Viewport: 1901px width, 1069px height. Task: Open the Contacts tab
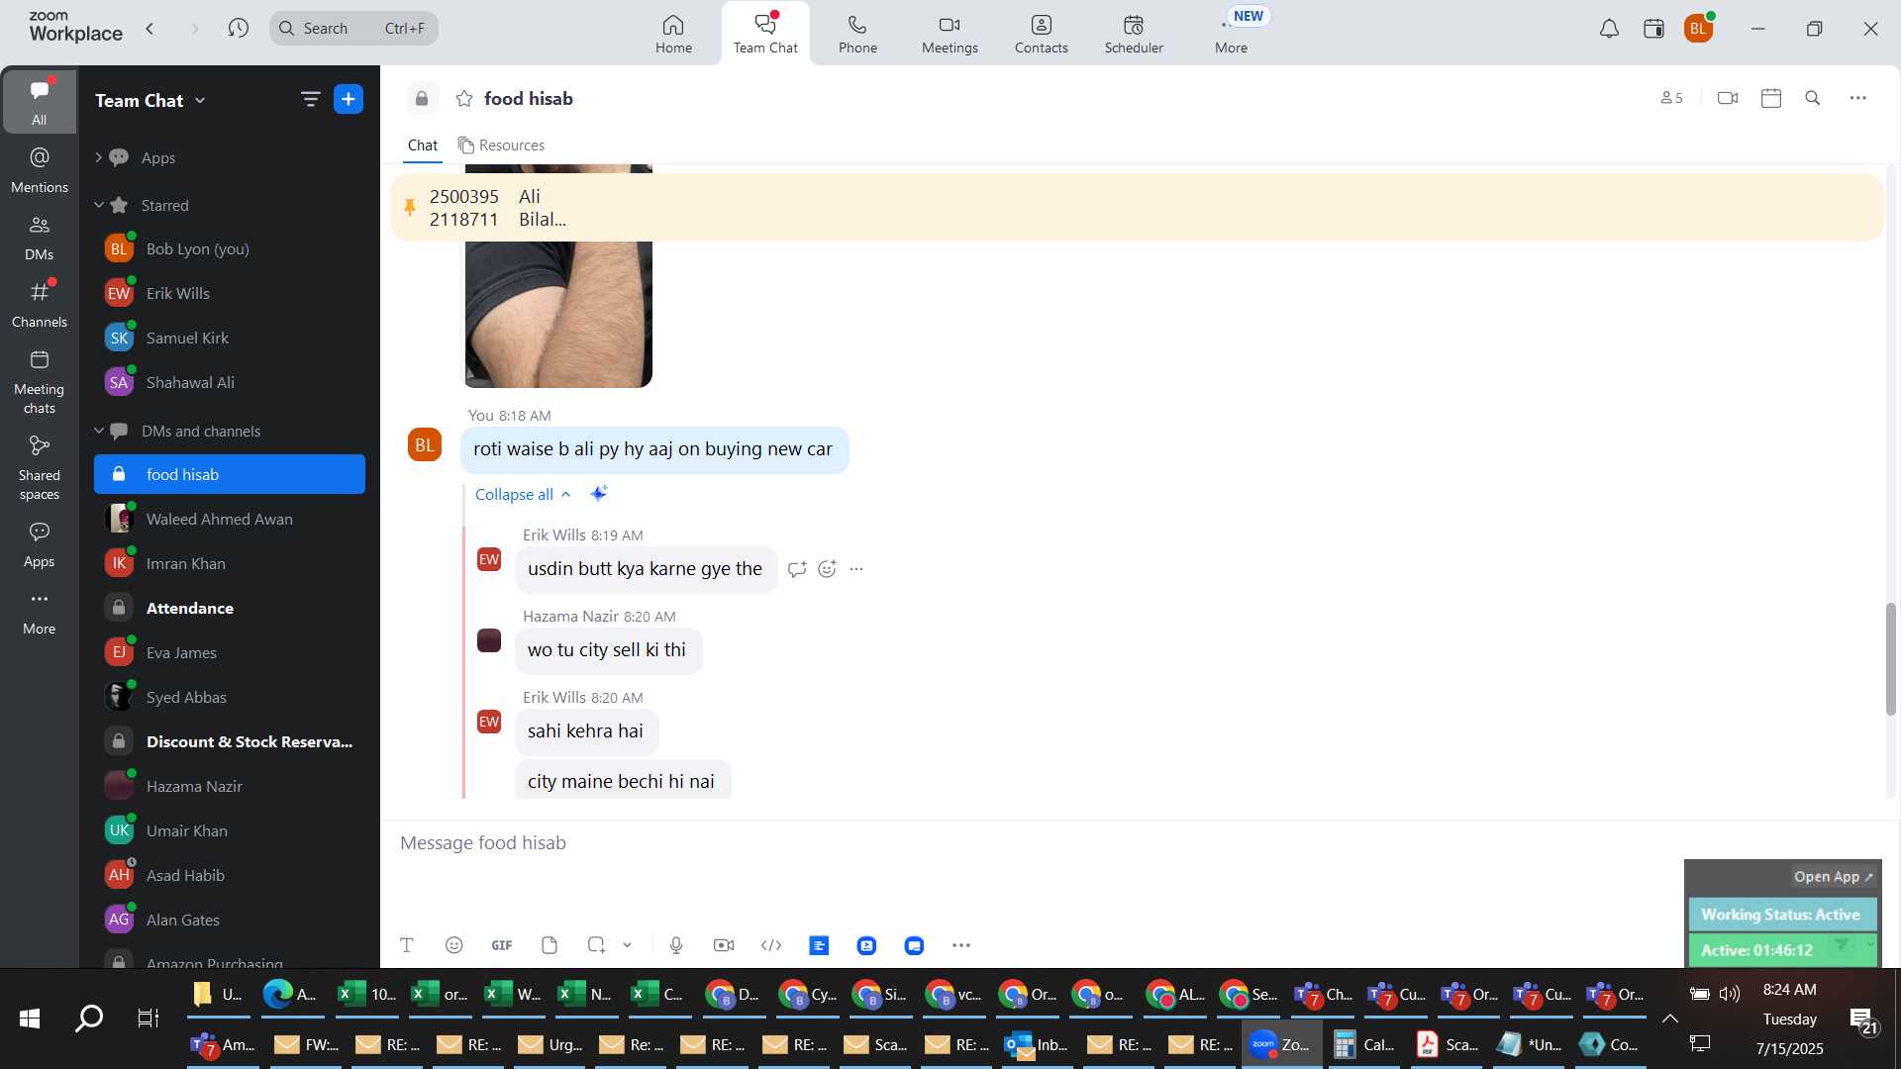(x=1042, y=34)
